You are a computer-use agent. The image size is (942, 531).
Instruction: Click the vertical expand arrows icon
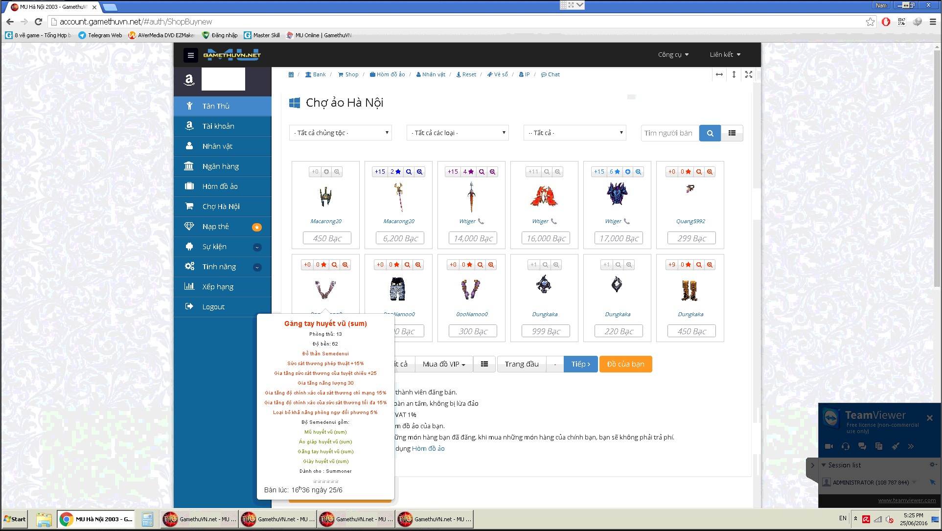click(x=734, y=74)
